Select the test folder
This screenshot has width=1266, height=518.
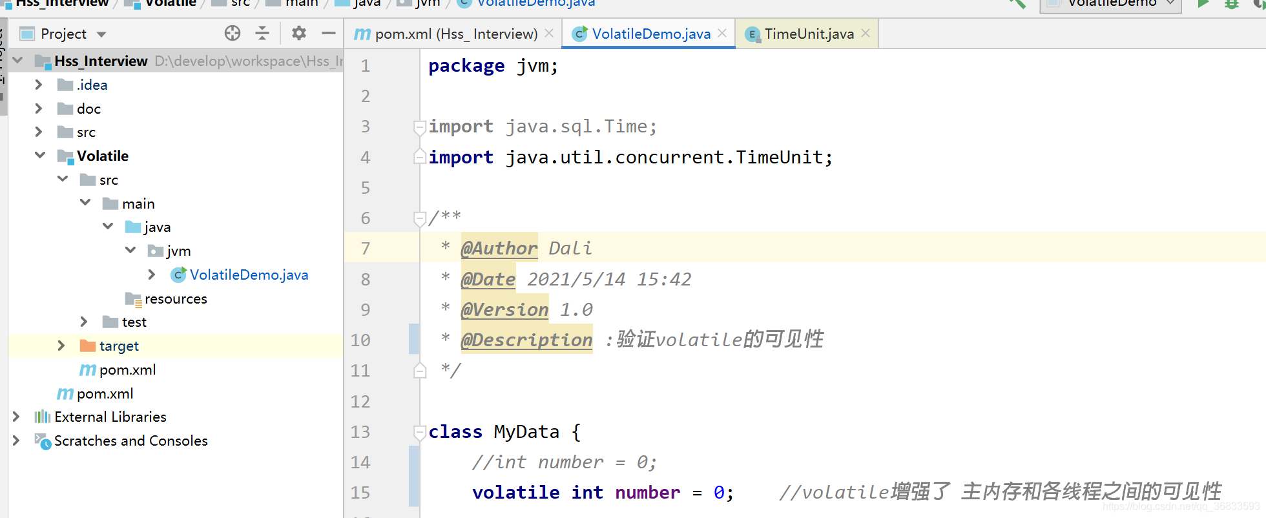pos(125,322)
